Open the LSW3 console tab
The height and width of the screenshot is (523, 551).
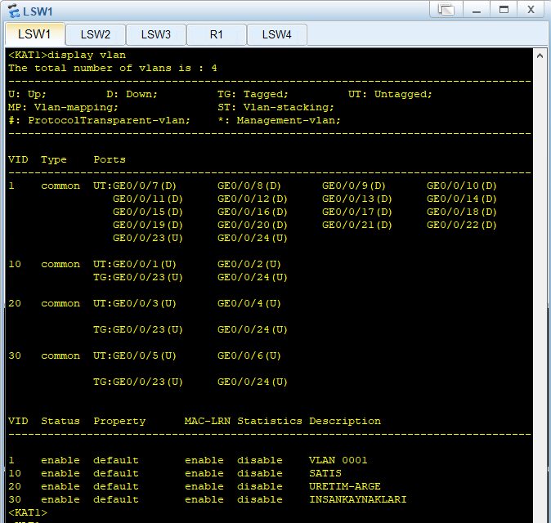155,34
